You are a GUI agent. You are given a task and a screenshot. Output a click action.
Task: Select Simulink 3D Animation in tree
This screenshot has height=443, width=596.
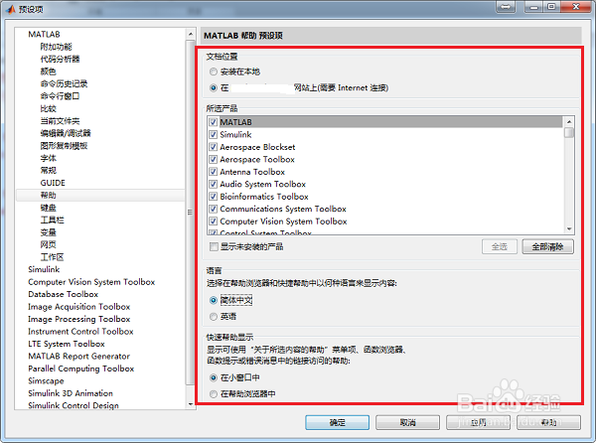tap(71, 393)
